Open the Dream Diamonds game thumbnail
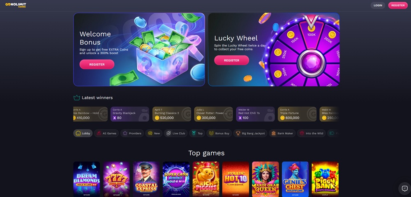The height and width of the screenshot is (197, 411). pos(86,179)
